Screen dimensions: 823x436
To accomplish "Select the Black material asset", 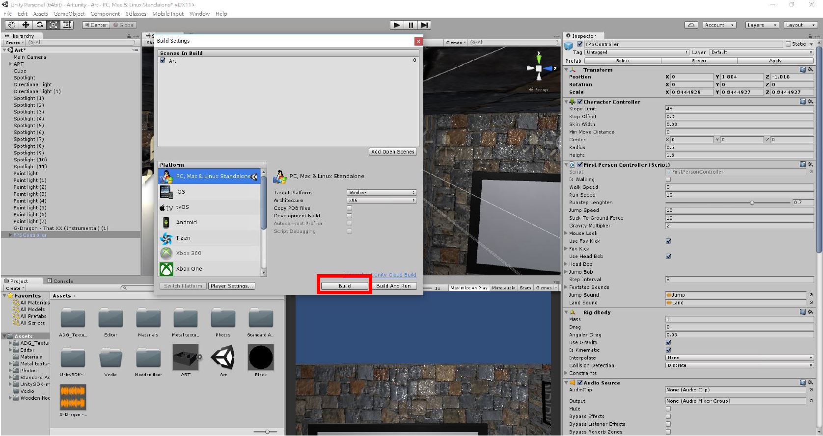I will [x=261, y=357].
